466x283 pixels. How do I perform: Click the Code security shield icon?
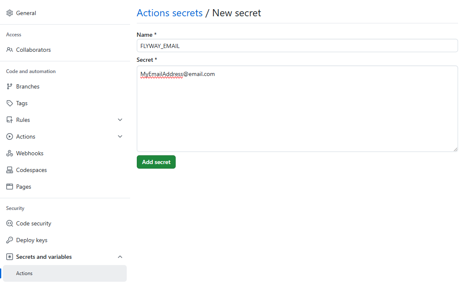[9, 223]
